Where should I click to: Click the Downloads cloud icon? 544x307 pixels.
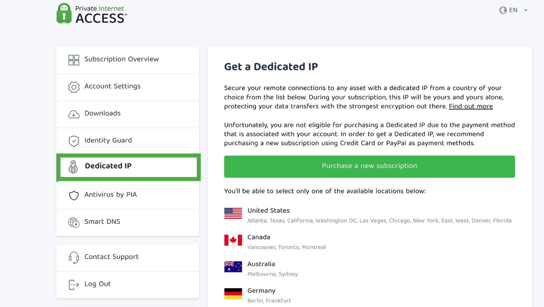(74, 114)
